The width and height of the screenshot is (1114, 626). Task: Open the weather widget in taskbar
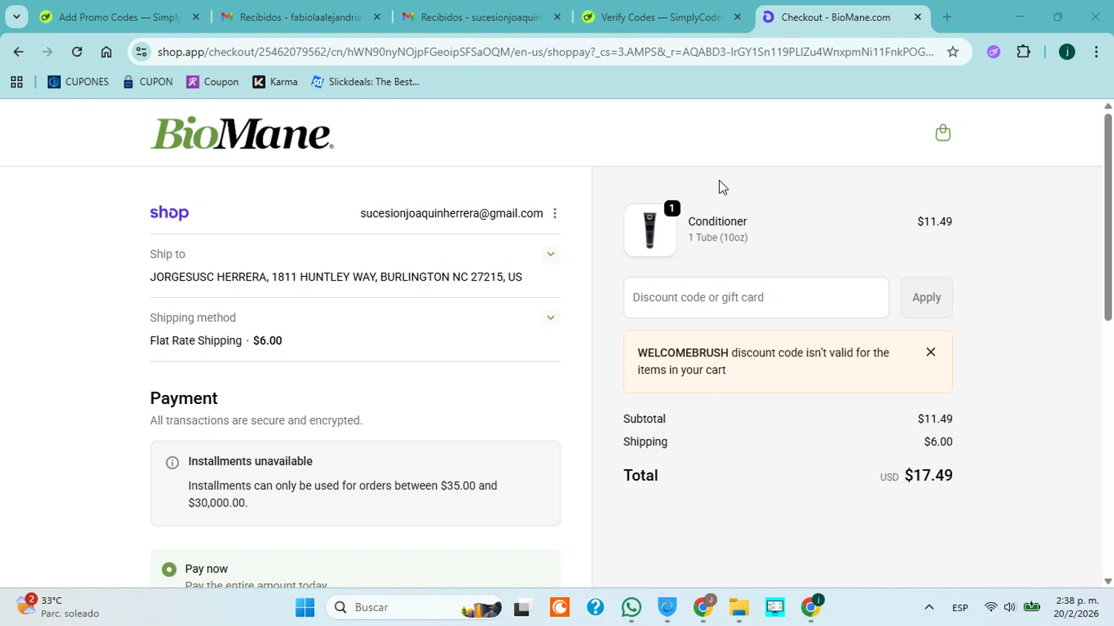point(58,607)
